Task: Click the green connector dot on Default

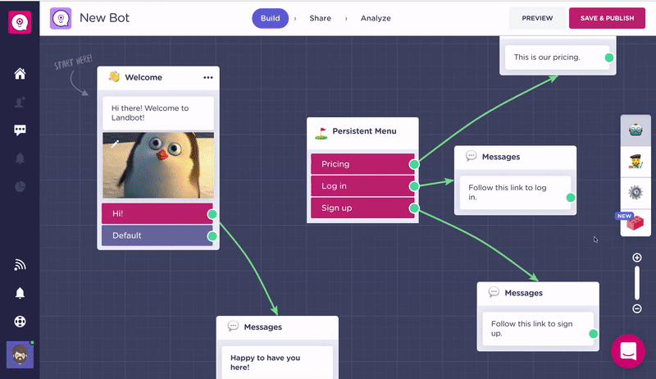Action: (x=212, y=236)
